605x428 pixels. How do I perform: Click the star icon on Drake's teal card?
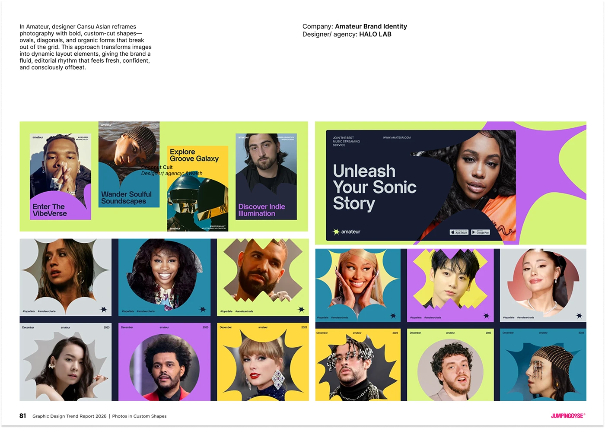pyautogui.click(x=301, y=310)
